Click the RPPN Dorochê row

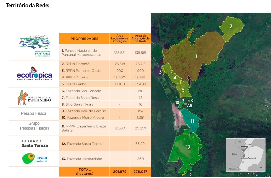75,64
